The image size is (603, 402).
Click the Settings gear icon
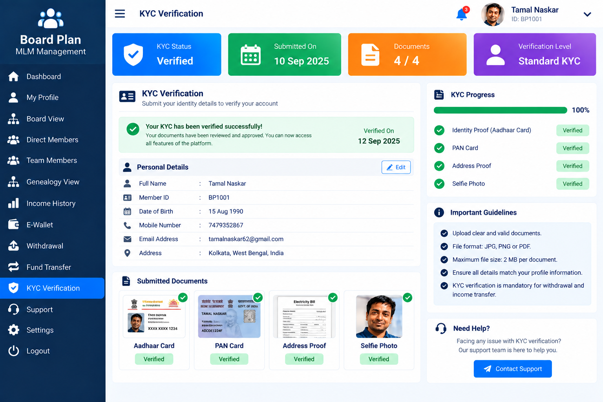pyautogui.click(x=13, y=330)
